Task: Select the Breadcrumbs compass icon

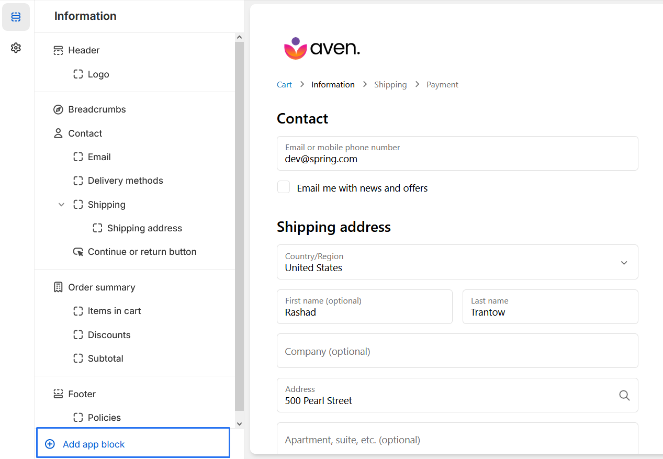Action: click(58, 109)
